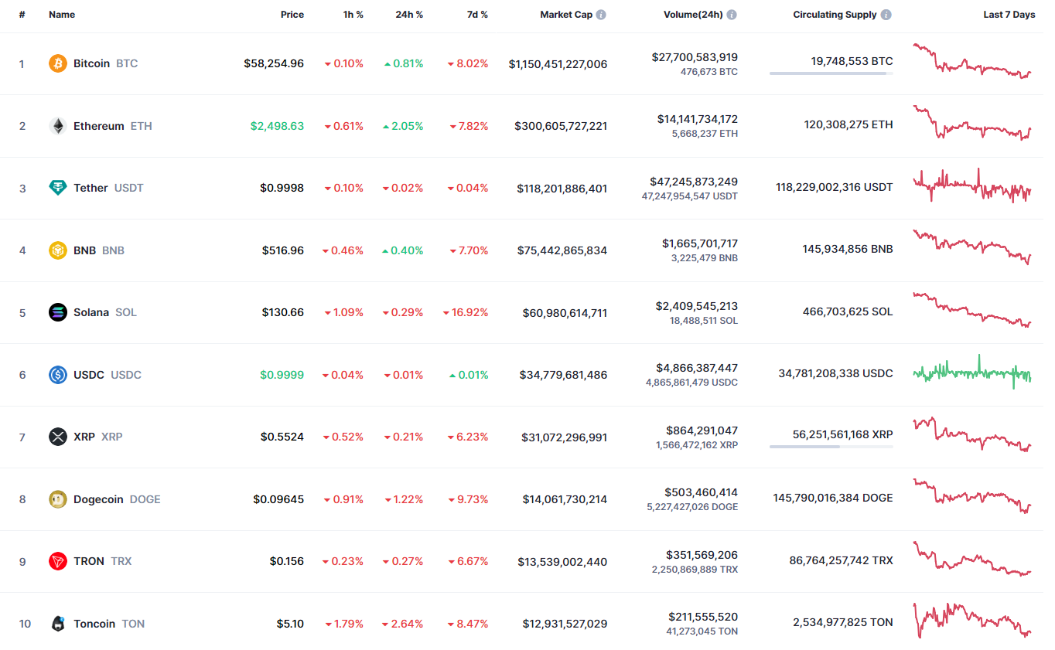Image resolution: width=1055 pixels, height=650 pixels.
Task: Sort by 7d % column header
Action: tap(477, 15)
